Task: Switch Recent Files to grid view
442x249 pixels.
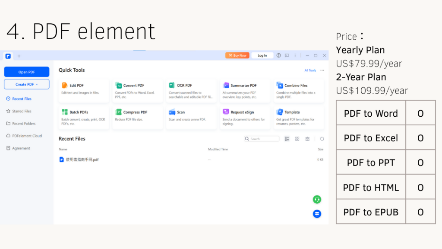Action: pos(297,139)
